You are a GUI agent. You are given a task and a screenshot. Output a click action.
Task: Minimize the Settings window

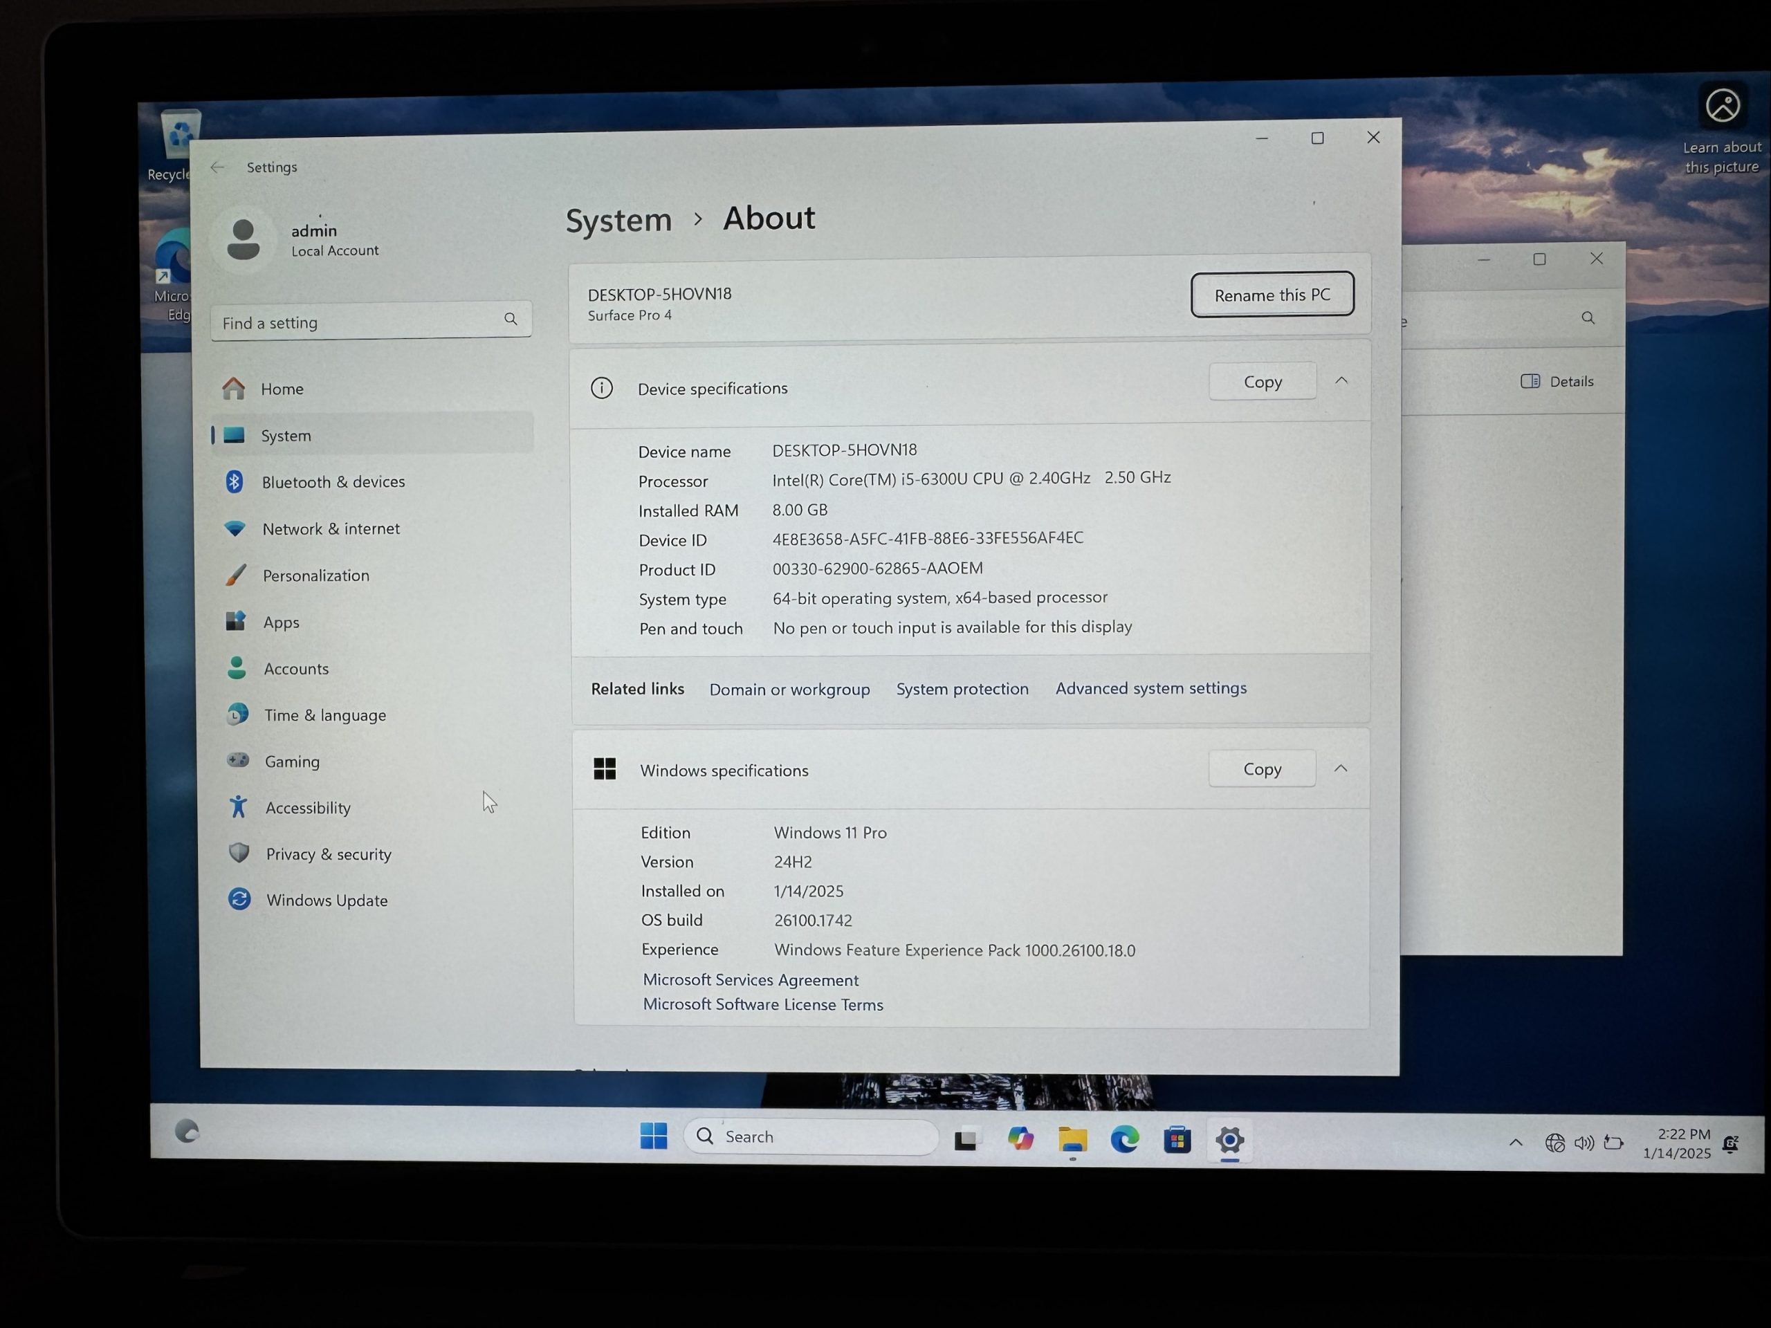click(1262, 138)
